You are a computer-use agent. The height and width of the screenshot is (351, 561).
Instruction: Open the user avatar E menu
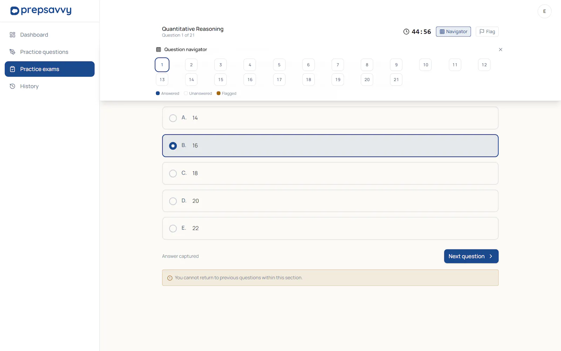point(544,11)
